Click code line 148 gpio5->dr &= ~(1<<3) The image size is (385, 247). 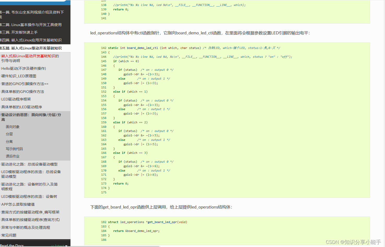tap(141, 74)
